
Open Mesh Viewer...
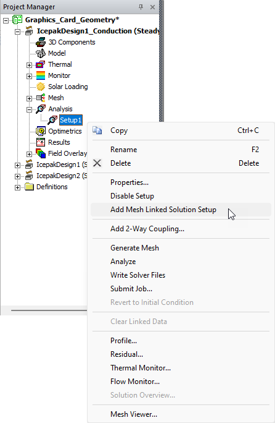tap(181, 414)
